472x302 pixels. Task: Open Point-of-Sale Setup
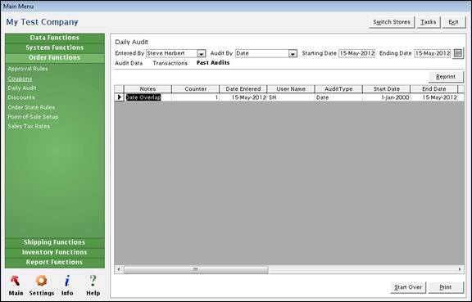coord(33,117)
